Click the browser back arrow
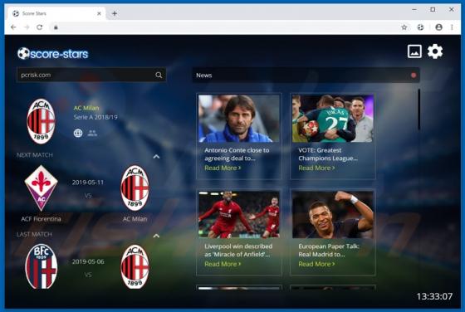Screen dimensions: 465x312 (13, 27)
